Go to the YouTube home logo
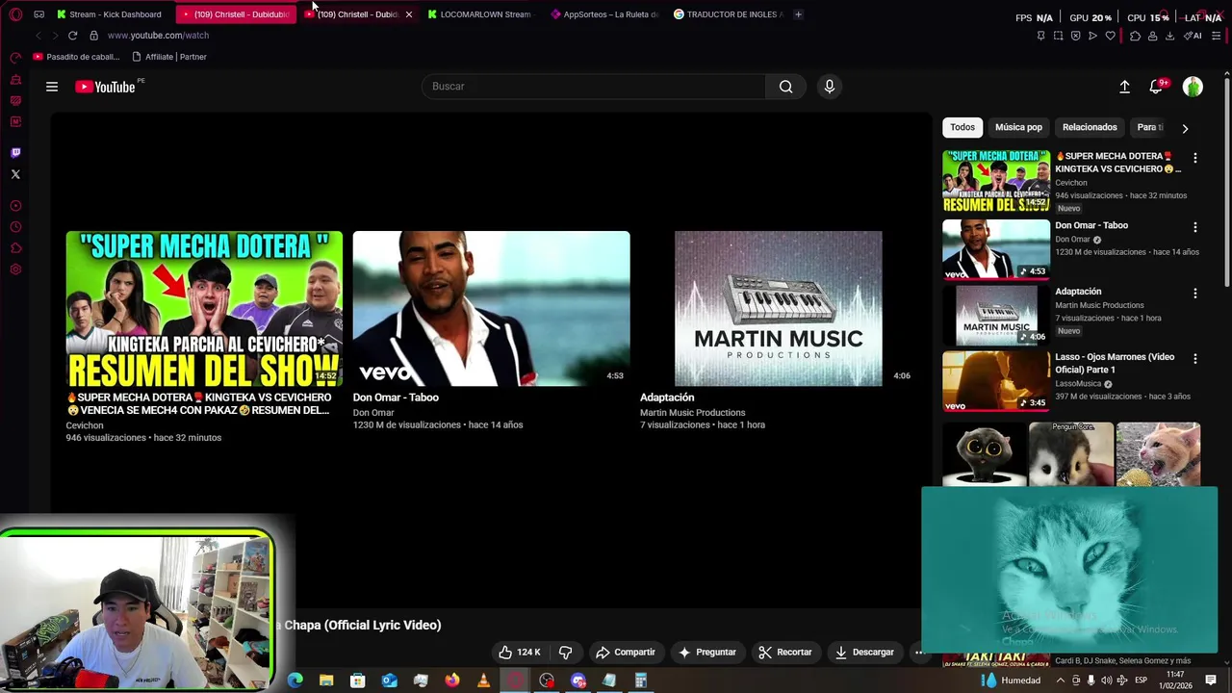 [x=106, y=87]
